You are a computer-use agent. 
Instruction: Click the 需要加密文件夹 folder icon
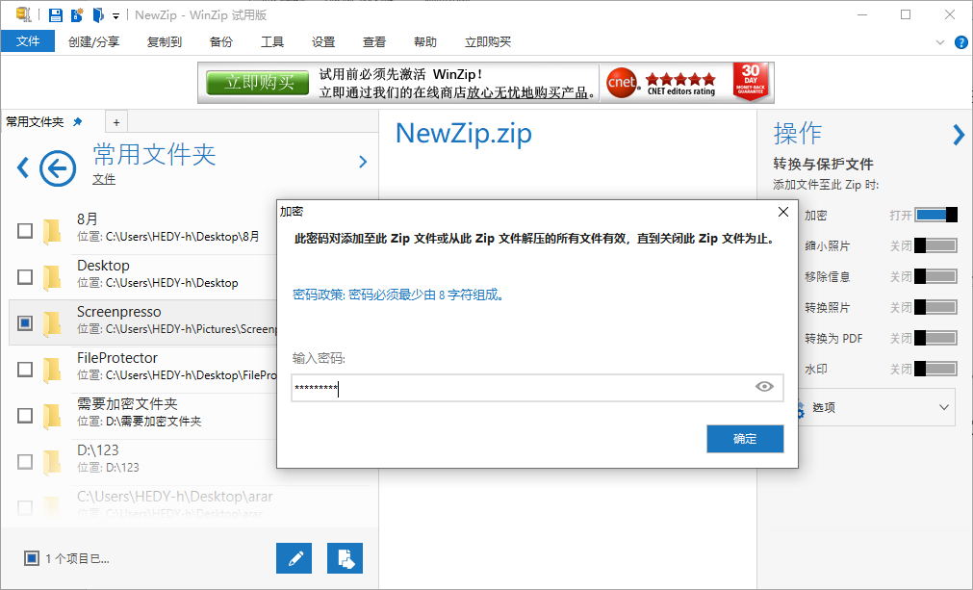(52, 415)
